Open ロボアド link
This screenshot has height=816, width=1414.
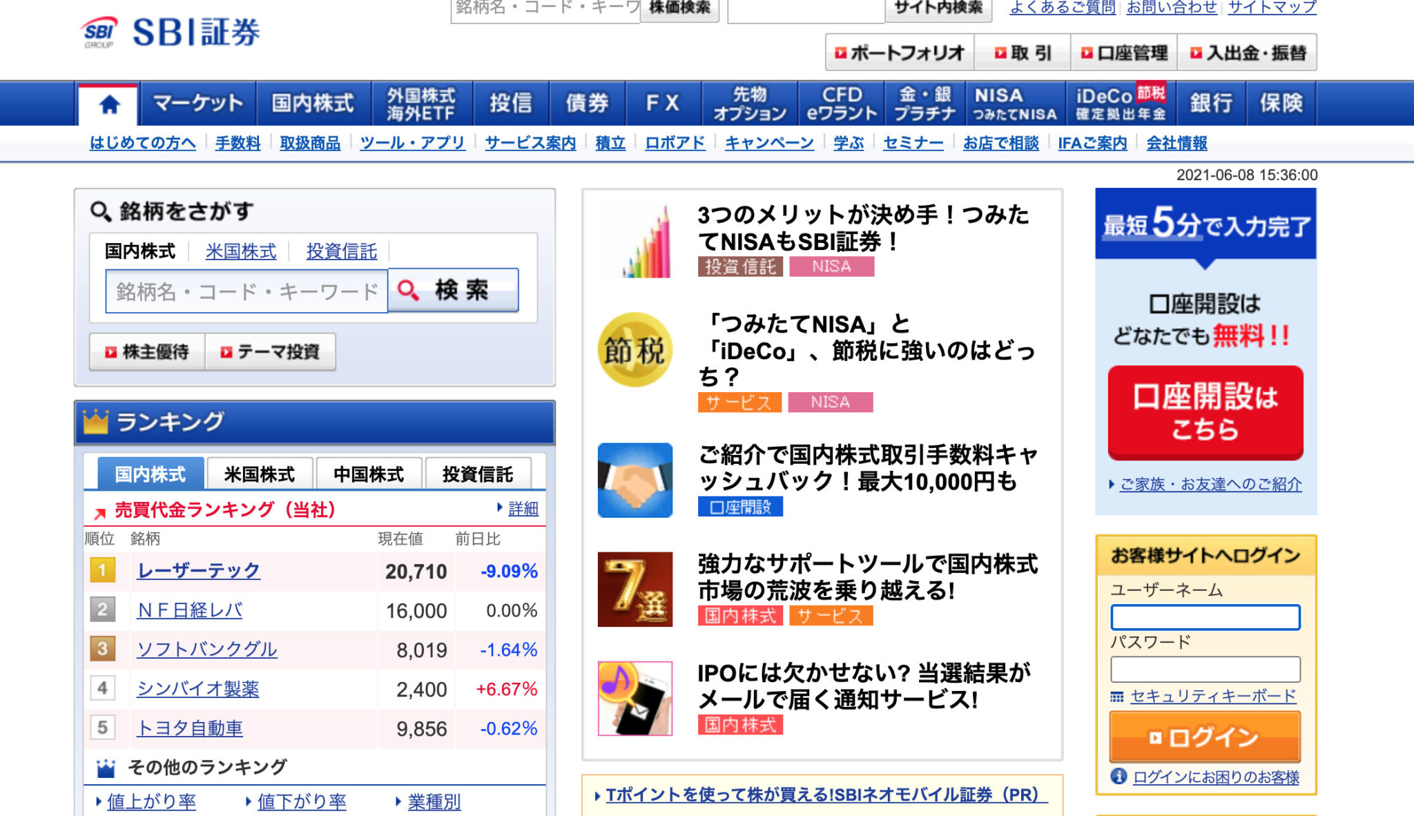pos(675,143)
